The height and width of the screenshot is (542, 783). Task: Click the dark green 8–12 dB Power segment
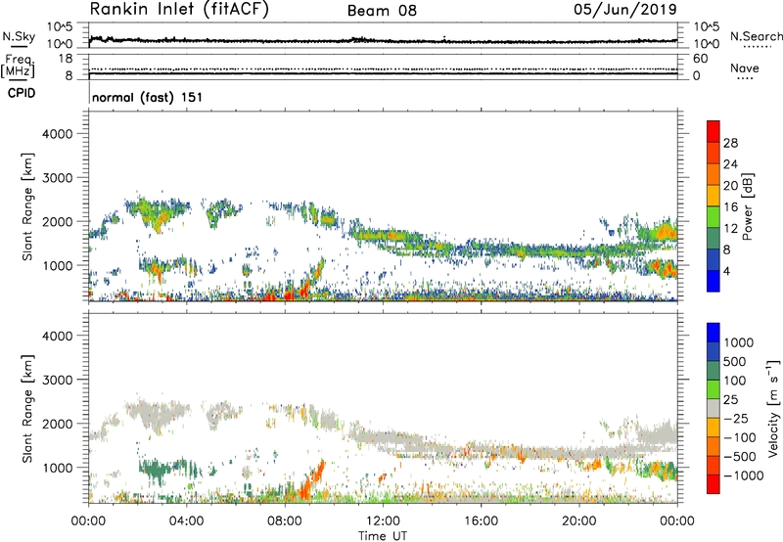coord(714,239)
